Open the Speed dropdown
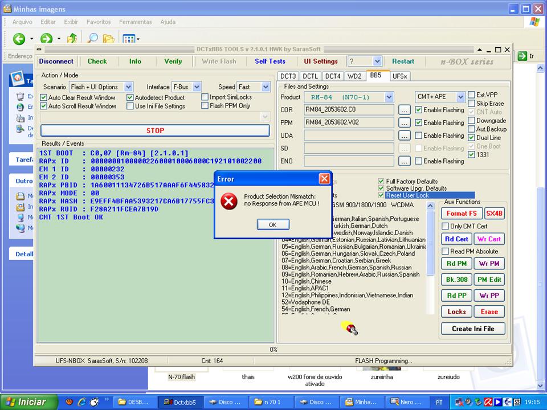Image resolution: width=547 pixels, height=410 pixels. pos(266,87)
